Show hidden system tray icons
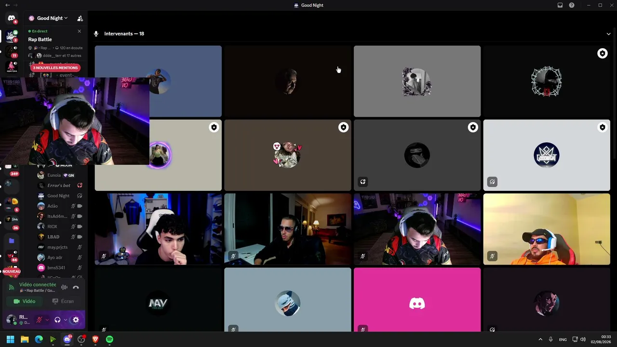This screenshot has height=347, width=617. click(540, 339)
